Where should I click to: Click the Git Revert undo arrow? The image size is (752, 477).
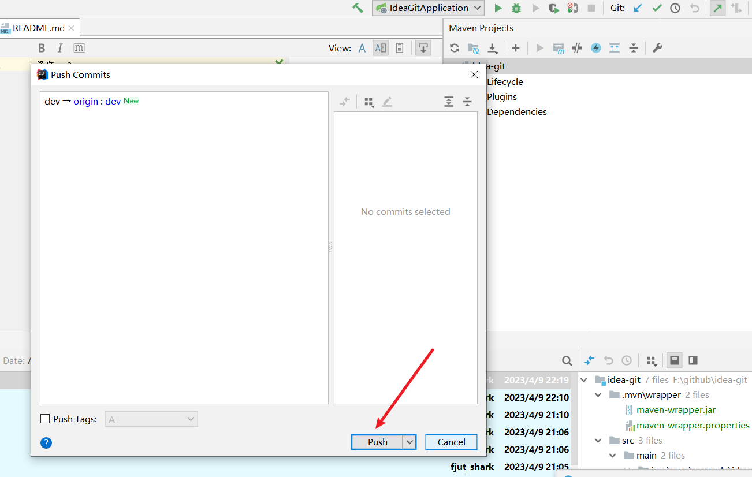pos(695,8)
